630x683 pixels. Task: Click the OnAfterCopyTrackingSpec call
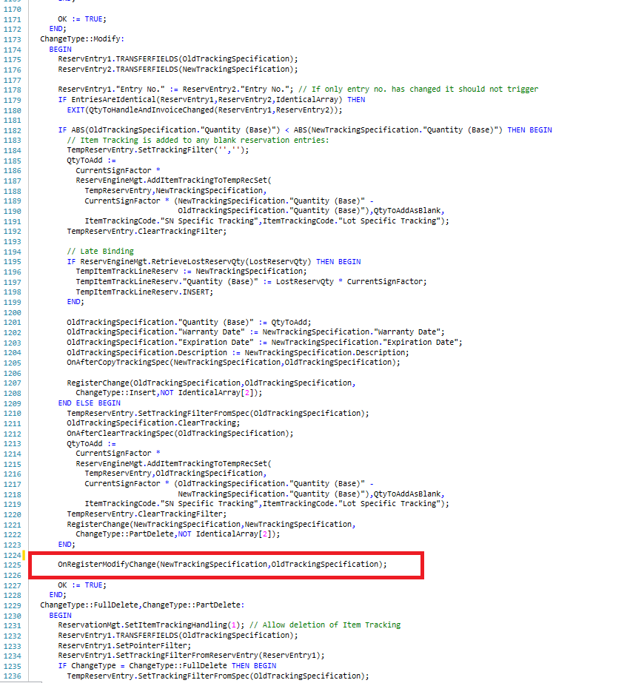tap(233, 363)
